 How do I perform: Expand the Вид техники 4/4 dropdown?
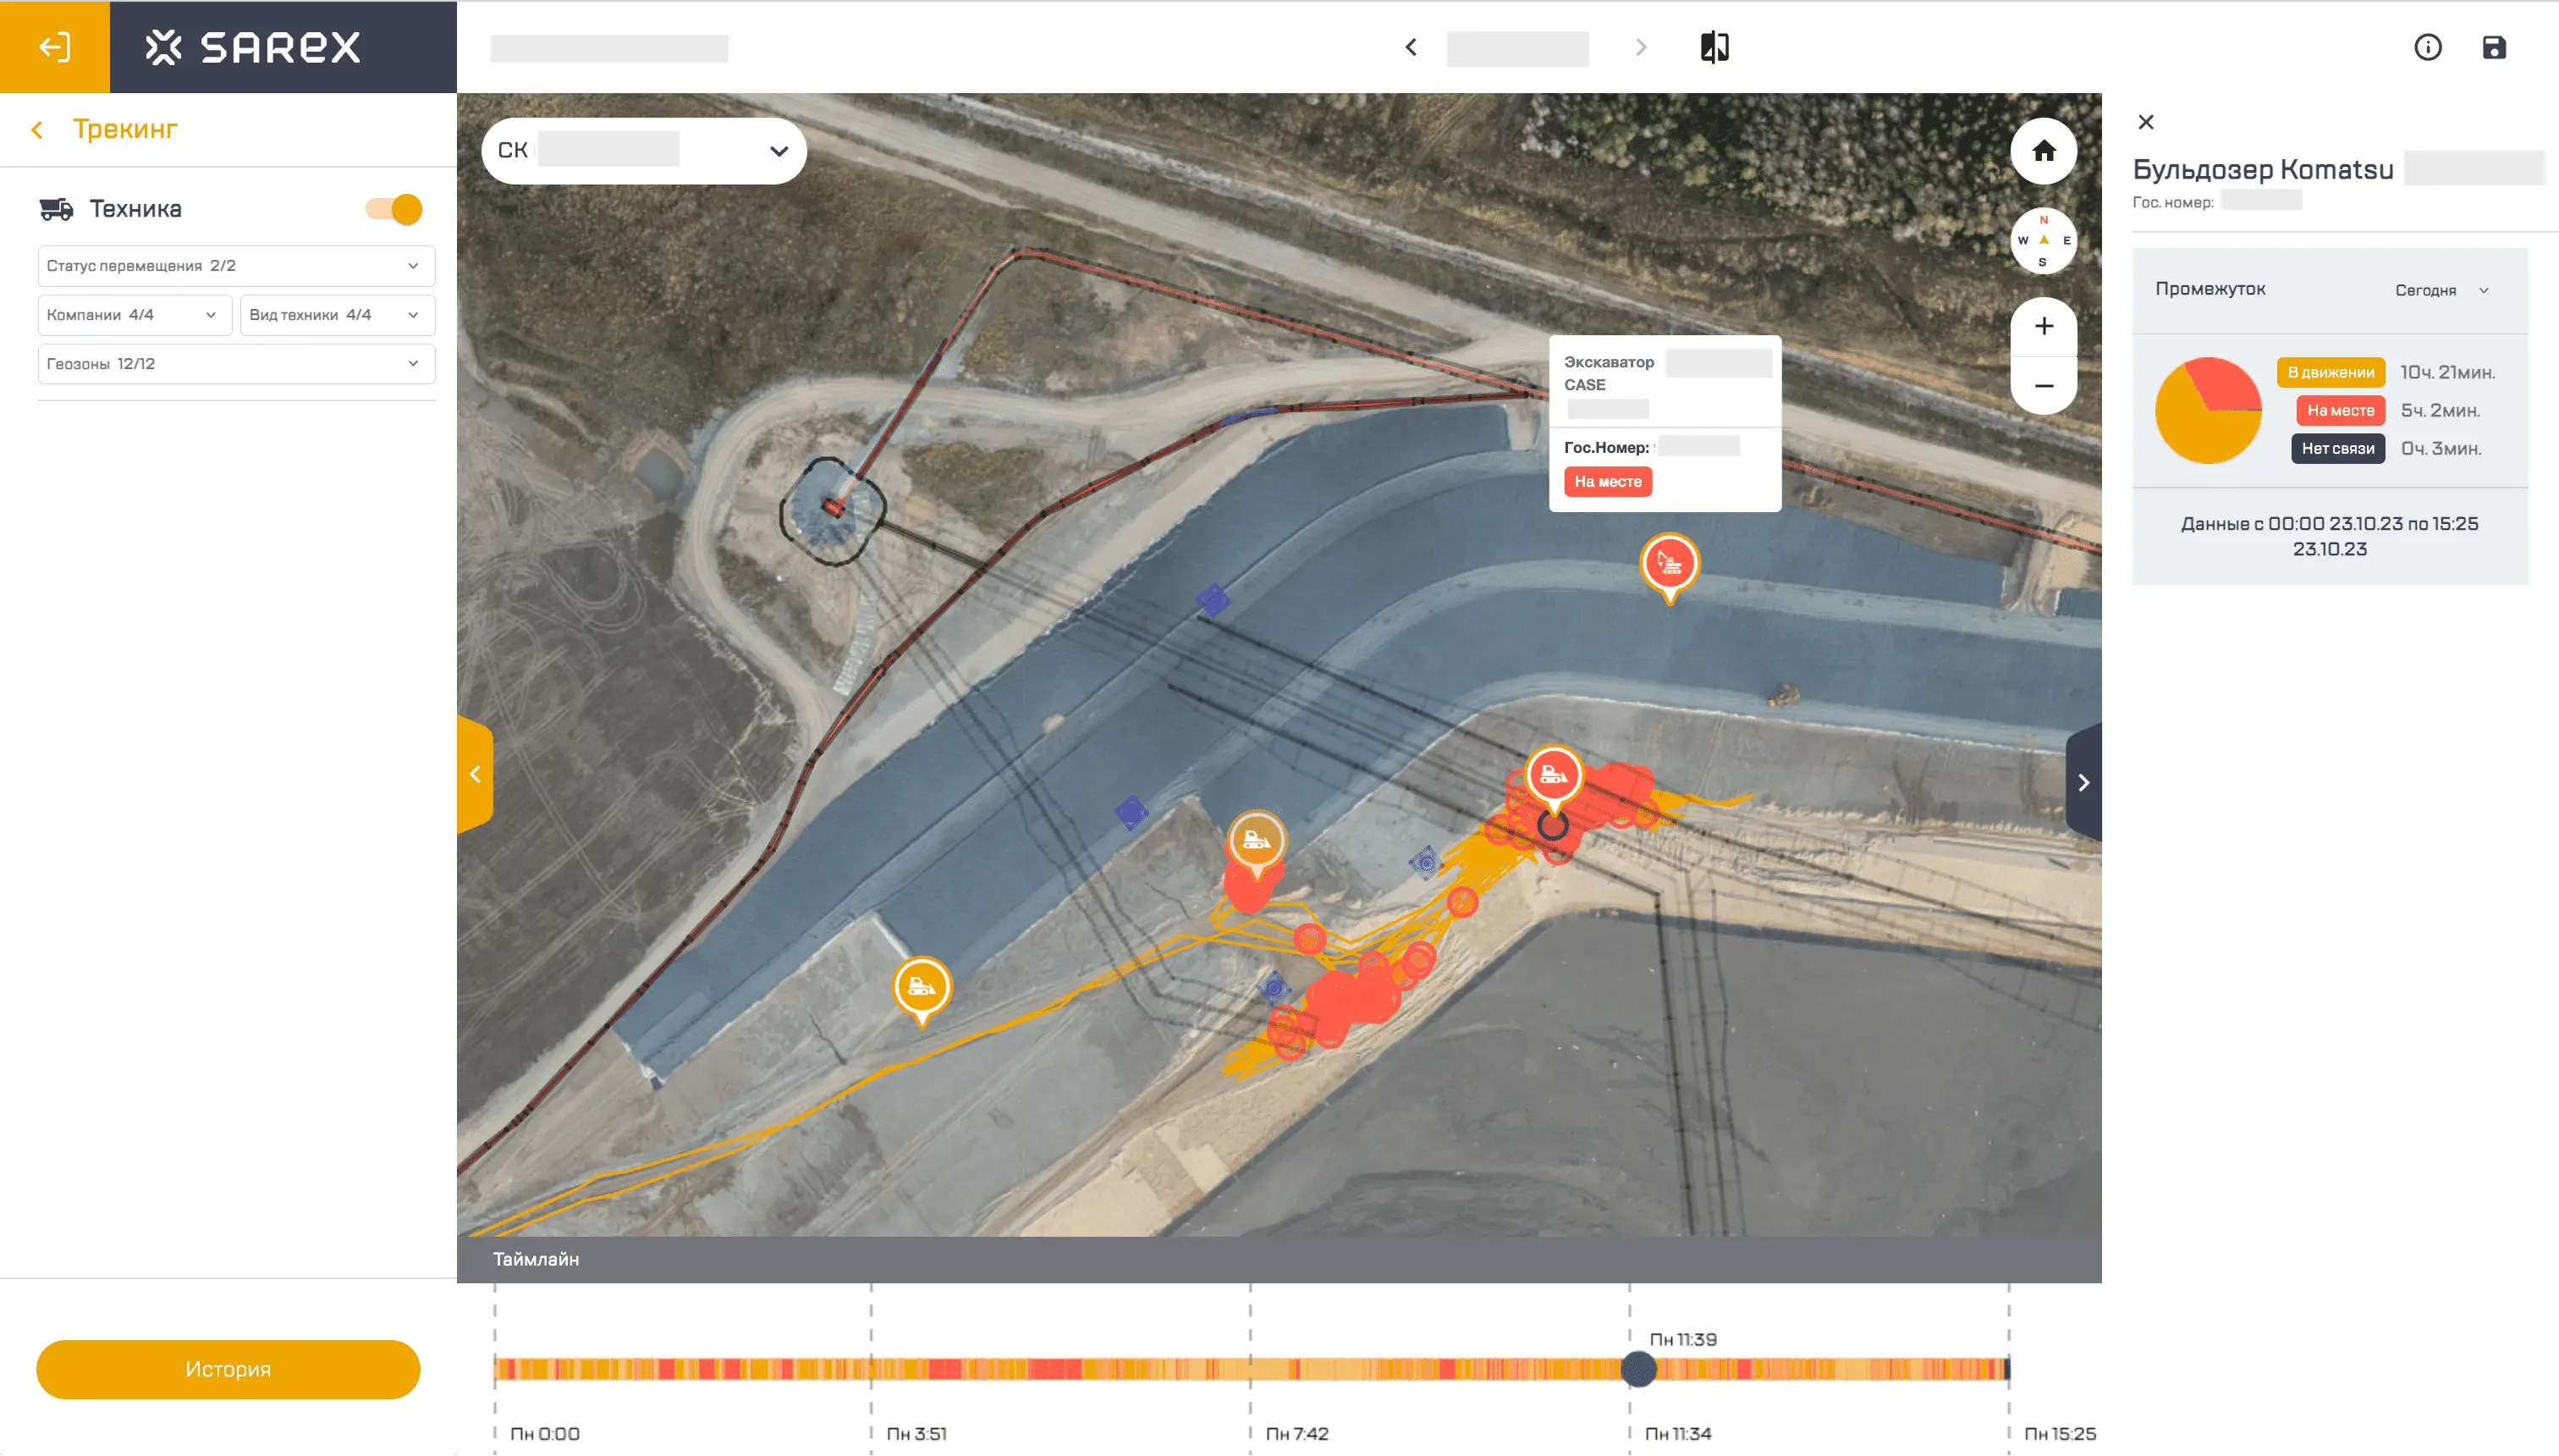(336, 315)
